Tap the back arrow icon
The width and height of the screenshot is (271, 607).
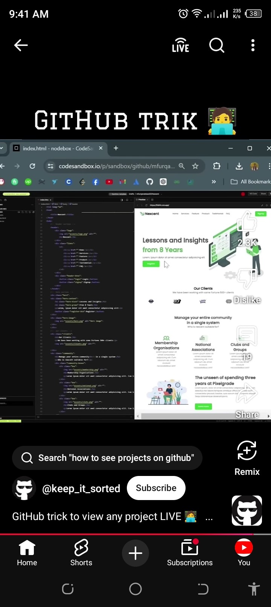[21, 46]
